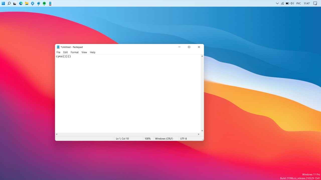The image size is (321, 180).
Task: Open Task View in the taskbar
Action: tap(15, 3)
